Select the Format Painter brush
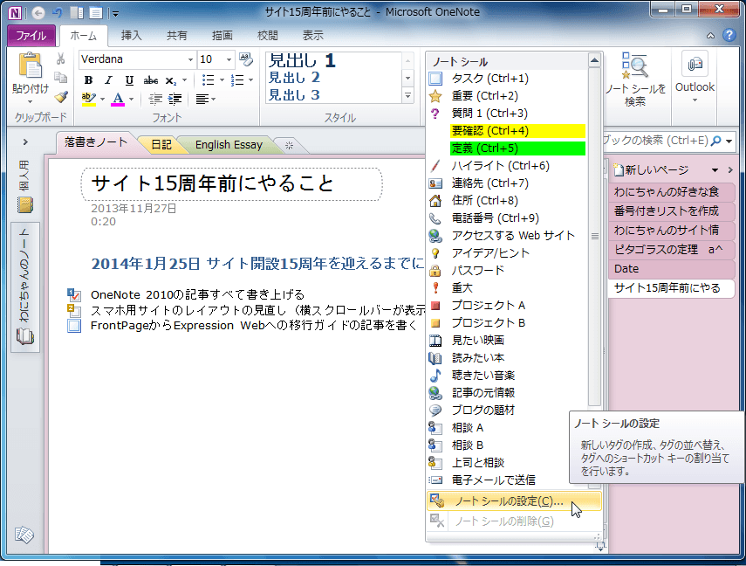This screenshot has height=566, width=746. point(61,97)
